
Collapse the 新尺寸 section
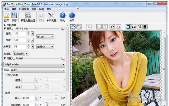coord(5,29)
